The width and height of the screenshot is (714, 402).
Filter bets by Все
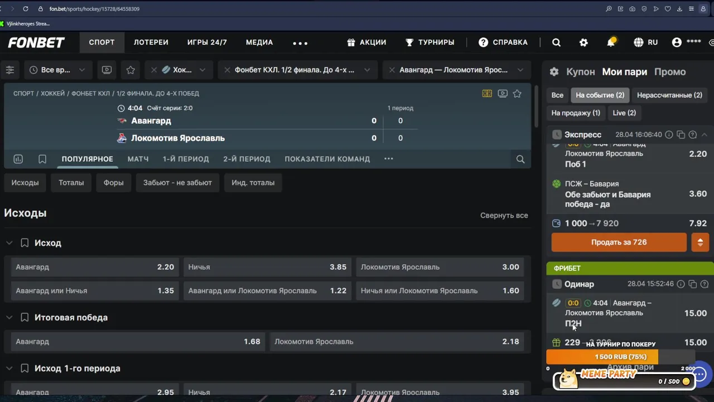click(x=557, y=95)
